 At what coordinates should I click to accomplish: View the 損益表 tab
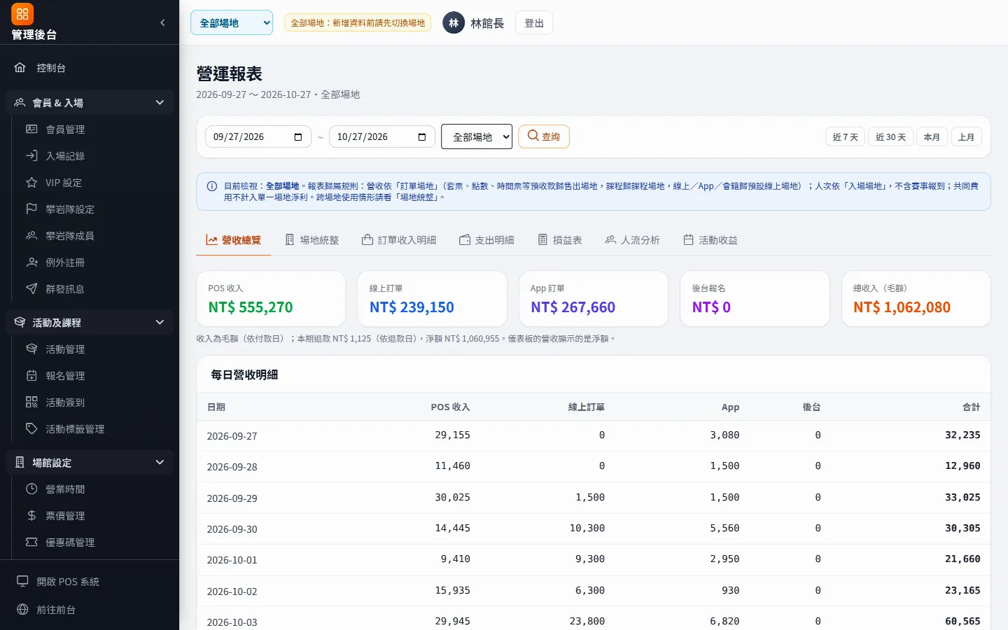pyautogui.click(x=560, y=240)
